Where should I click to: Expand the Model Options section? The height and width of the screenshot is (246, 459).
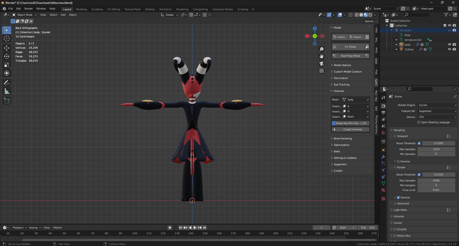click(342, 65)
